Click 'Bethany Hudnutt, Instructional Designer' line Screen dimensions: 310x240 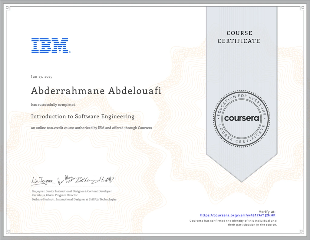coord(74,199)
